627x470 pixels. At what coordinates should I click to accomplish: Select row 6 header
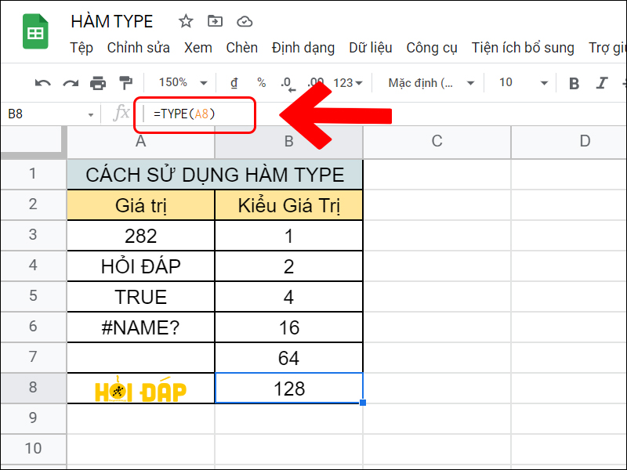33,327
